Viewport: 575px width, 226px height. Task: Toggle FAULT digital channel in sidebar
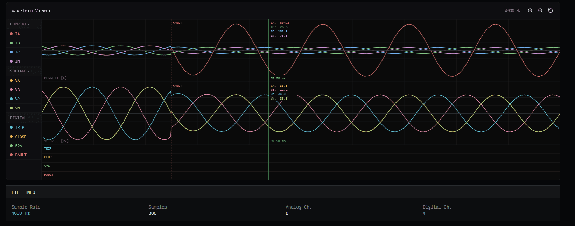point(24,155)
